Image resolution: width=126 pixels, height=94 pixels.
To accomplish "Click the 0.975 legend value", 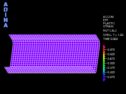I will (111, 50).
